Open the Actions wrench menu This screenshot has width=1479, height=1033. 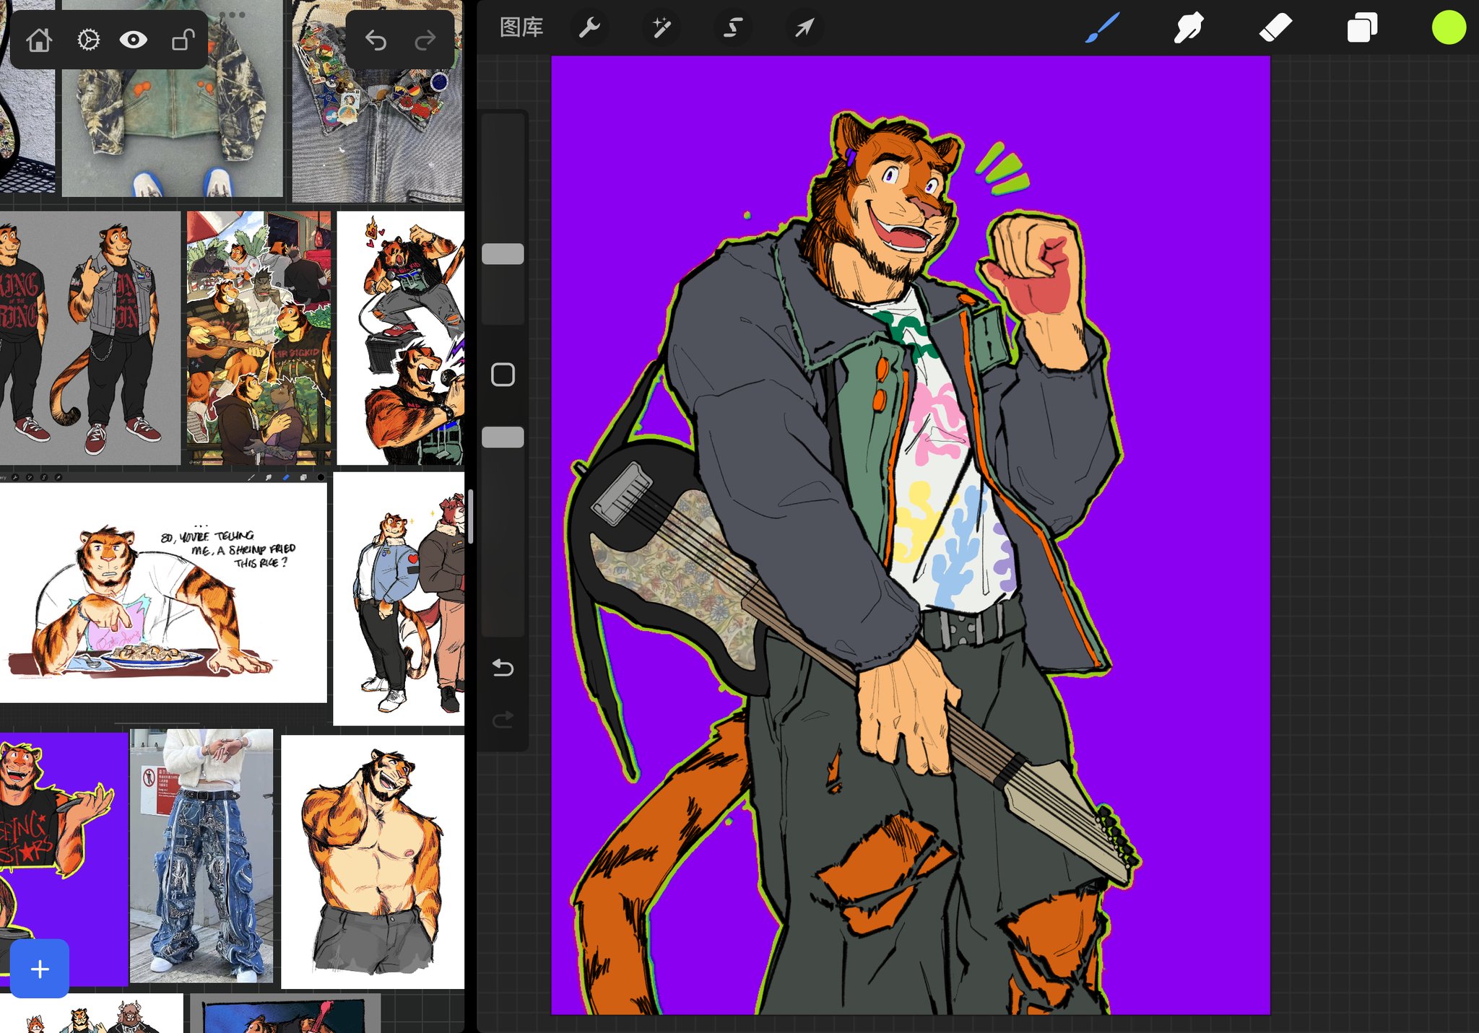click(589, 27)
